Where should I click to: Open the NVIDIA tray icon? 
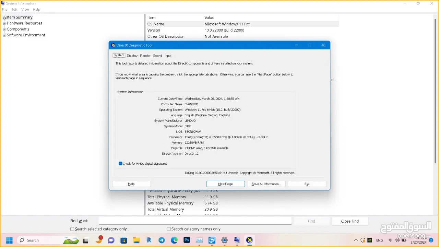click(x=370, y=240)
